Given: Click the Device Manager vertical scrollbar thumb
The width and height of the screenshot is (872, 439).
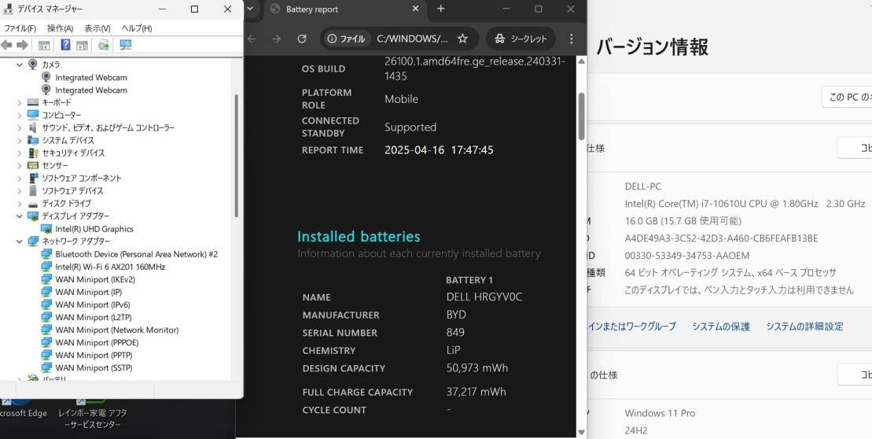Looking at the screenshot, I should (237, 156).
